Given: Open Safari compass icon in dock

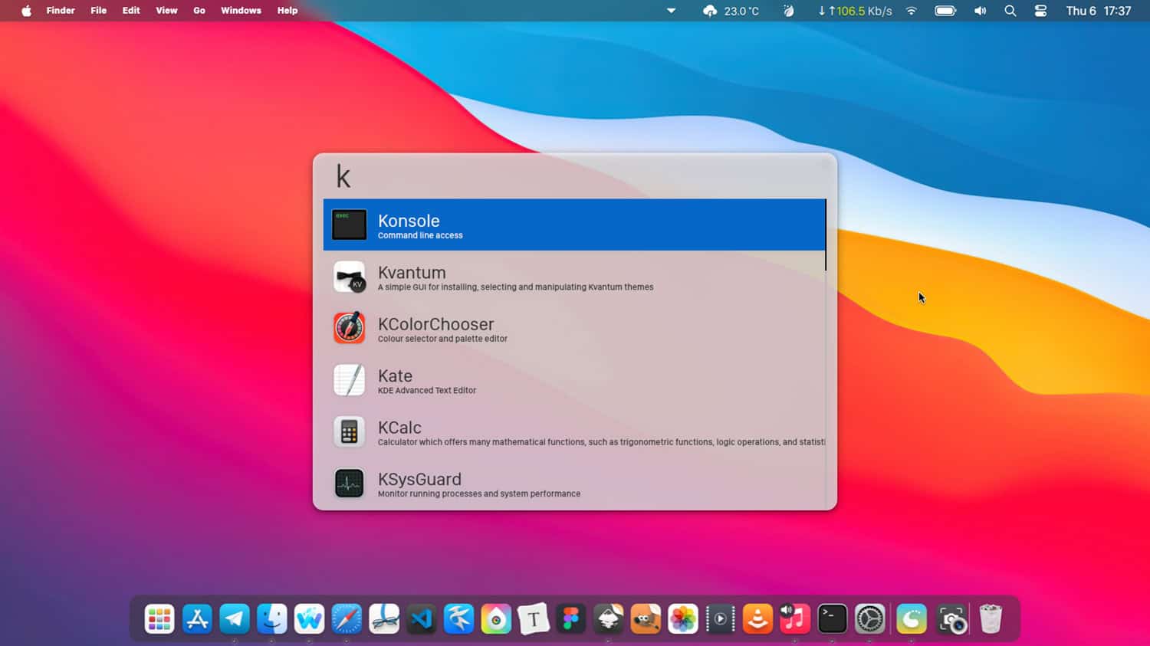Looking at the screenshot, I should [347, 619].
